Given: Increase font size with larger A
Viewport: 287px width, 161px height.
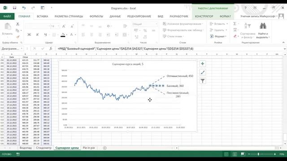Looking at the screenshot, I should (64, 26).
